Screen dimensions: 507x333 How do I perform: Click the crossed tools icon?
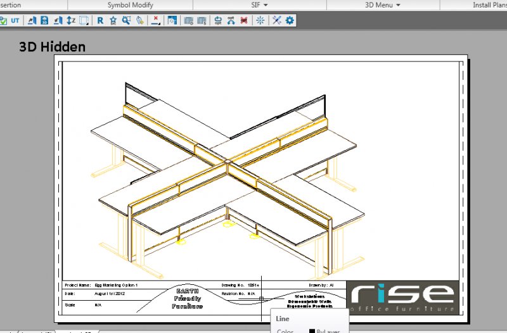tap(277, 21)
